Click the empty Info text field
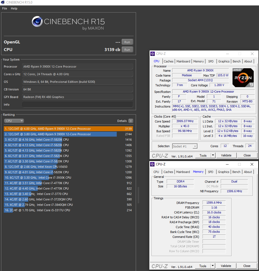 (77, 105)
